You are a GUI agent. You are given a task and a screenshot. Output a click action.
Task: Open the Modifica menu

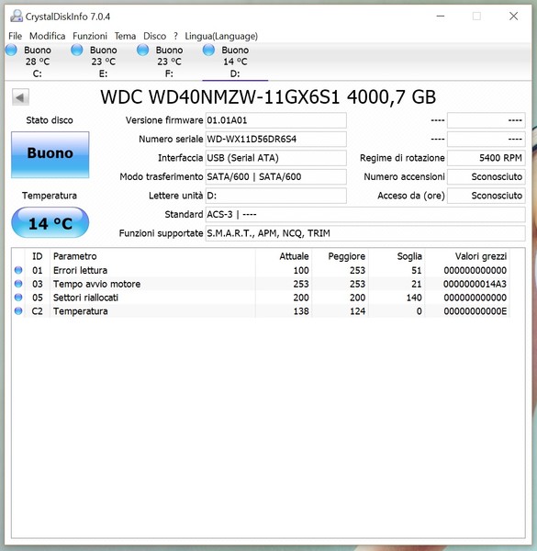click(47, 36)
